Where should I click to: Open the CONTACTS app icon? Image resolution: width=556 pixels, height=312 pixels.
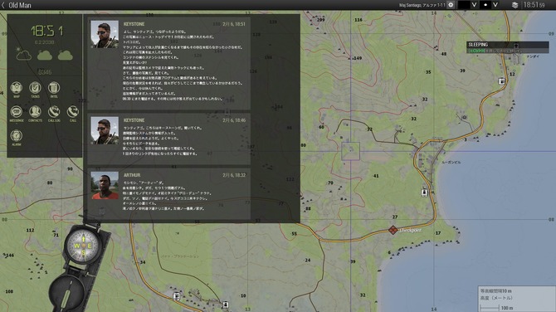click(35, 112)
